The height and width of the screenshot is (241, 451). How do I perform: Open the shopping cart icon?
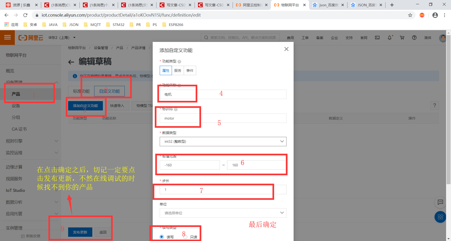tap(402, 37)
